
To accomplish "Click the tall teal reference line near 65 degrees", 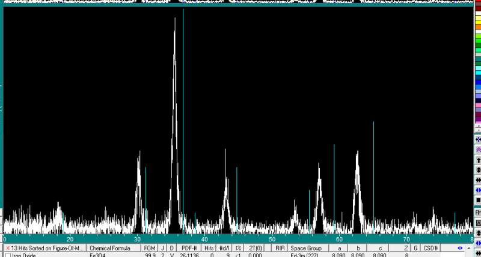I will point(373,178).
